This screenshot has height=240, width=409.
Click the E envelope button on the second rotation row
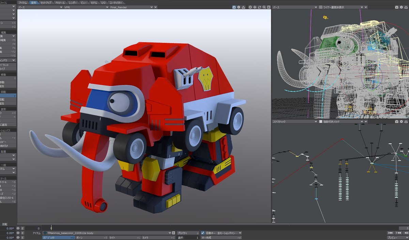point(22,233)
